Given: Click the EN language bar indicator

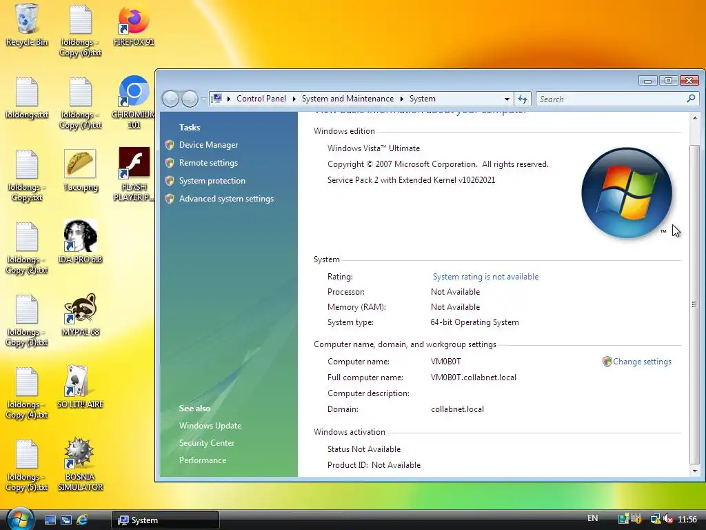Looking at the screenshot, I should [592, 518].
